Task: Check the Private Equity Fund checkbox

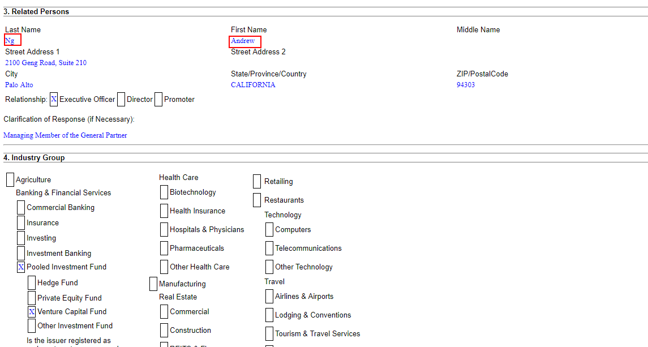Action: click(x=32, y=298)
